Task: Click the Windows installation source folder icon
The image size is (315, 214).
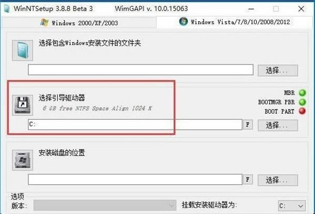Action: click(x=23, y=50)
